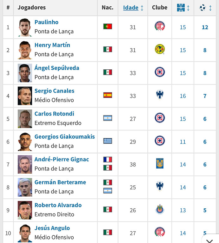Open Paulinho's player profile link
The height and width of the screenshot is (243, 219).
click(46, 22)
